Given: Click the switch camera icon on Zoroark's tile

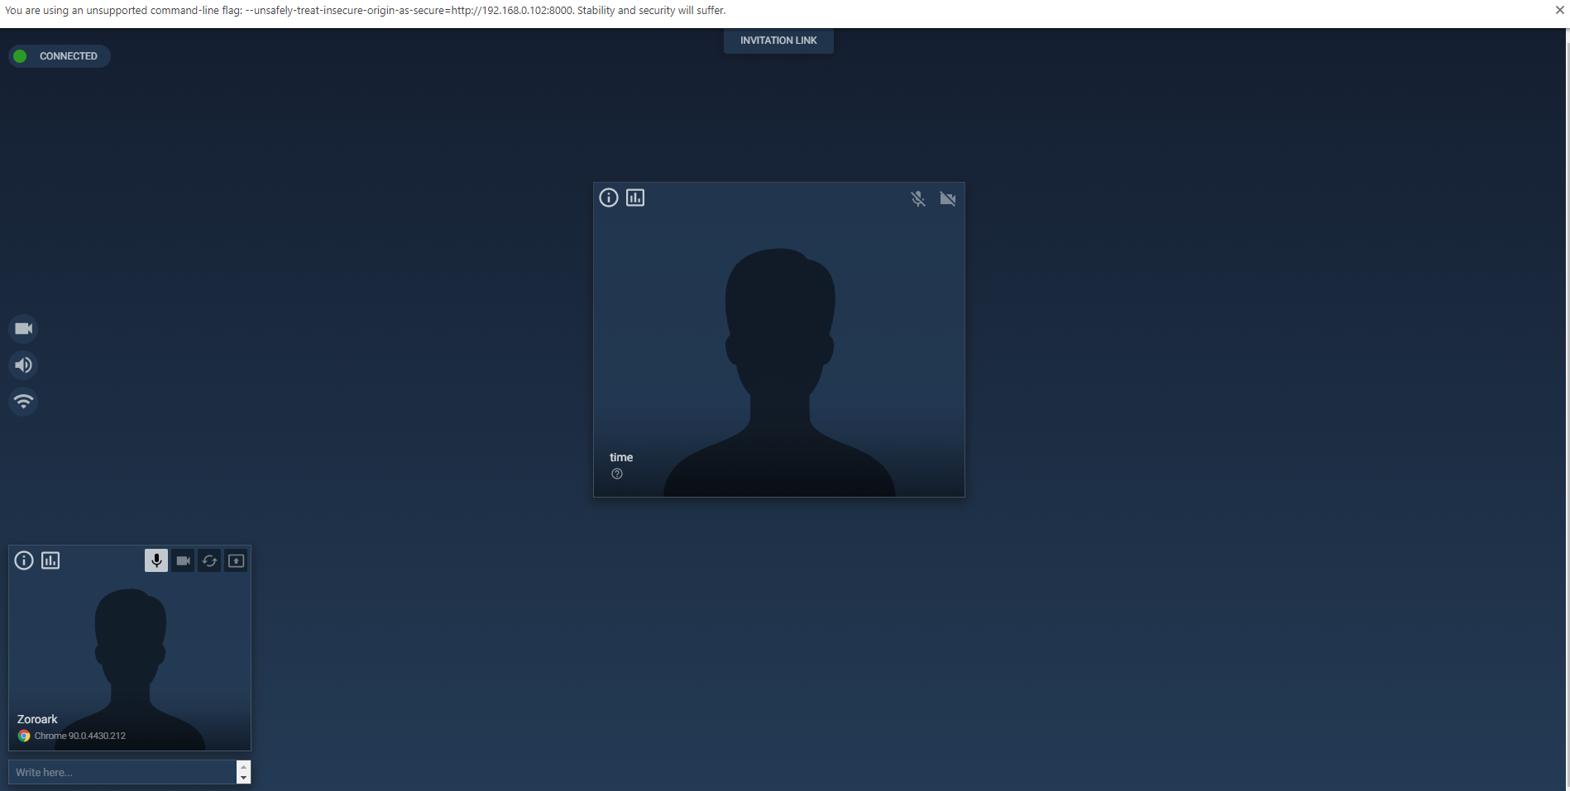Looking at the screenshot, I should point(209,560).
